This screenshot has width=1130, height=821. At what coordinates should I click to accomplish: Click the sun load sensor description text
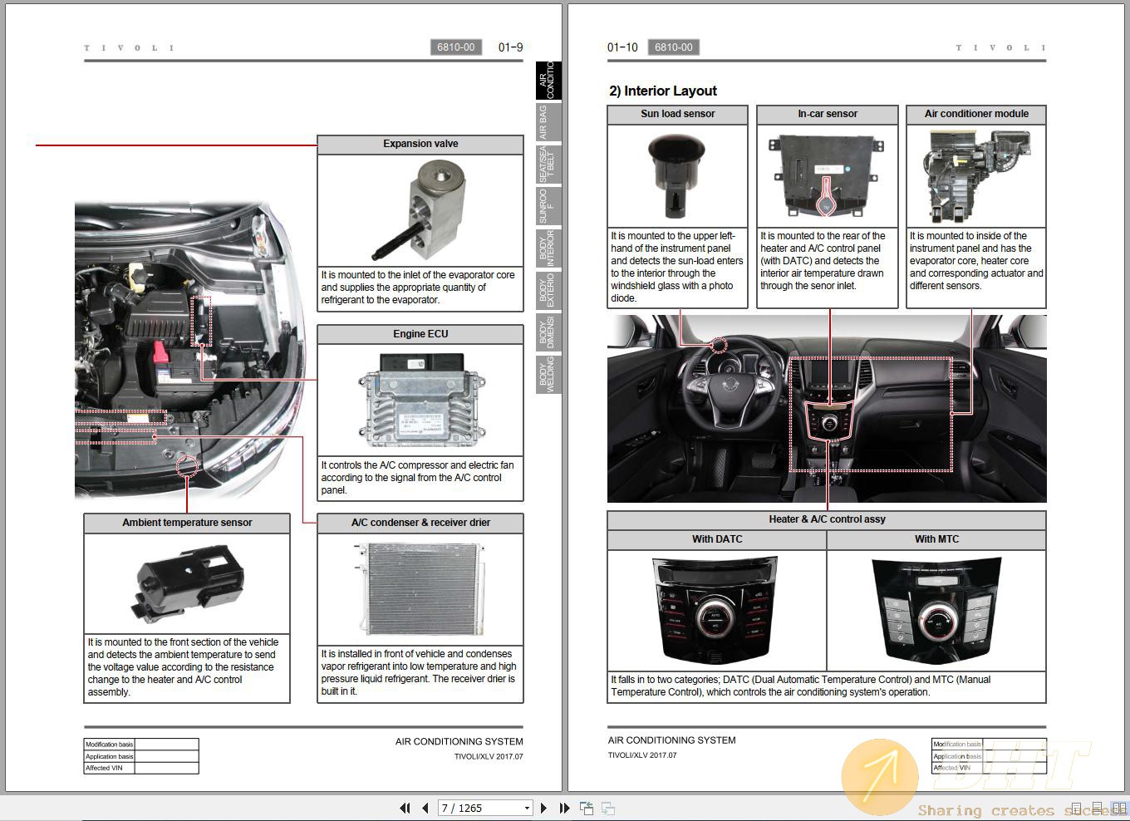(x=677, y=267)
